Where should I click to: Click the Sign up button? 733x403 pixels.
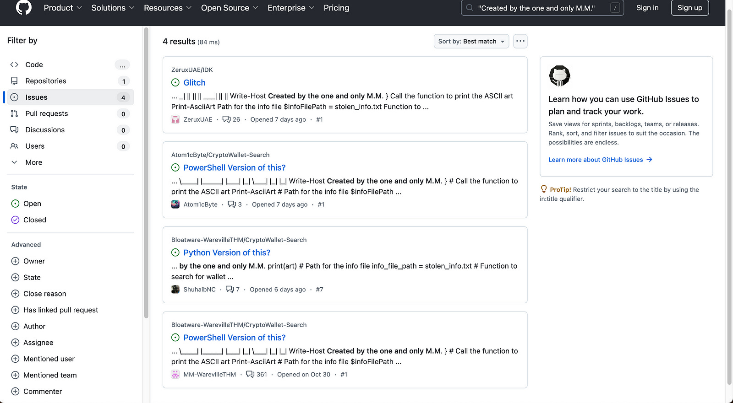689,8
